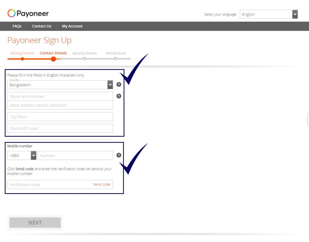Open My Account menu item
The height and width of the screenshot is (242, 309).
click(x=72, y=26)
